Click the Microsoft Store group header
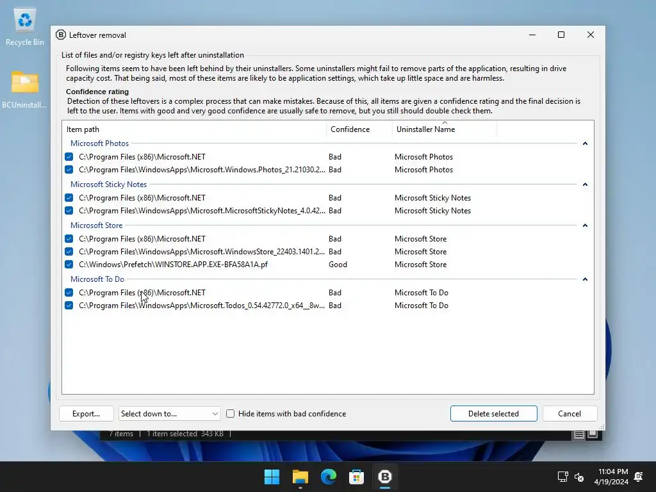The image size is (656, 492). pos(96,225)
